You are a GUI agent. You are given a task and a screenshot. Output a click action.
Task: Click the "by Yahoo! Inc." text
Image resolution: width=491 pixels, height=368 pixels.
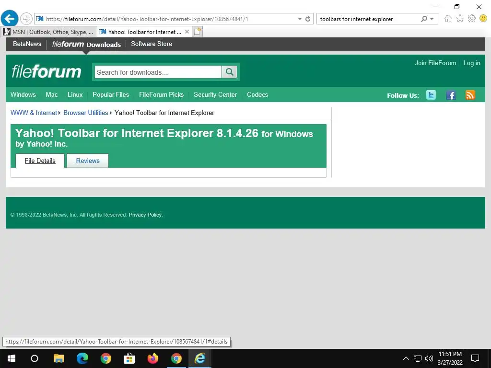coord(41,144)
